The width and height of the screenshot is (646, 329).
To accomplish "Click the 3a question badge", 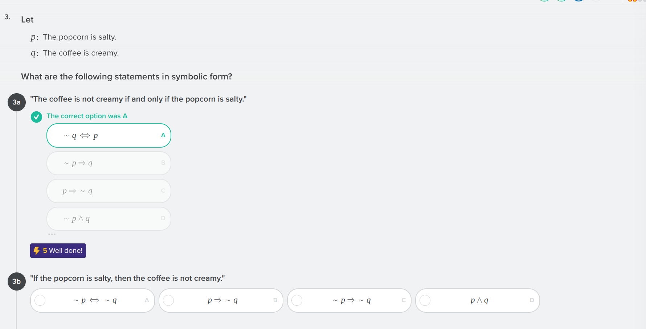I will coord(16,102).
